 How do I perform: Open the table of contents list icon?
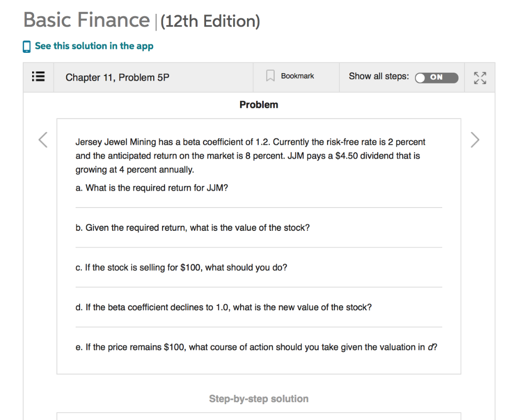tap(39, 77)
